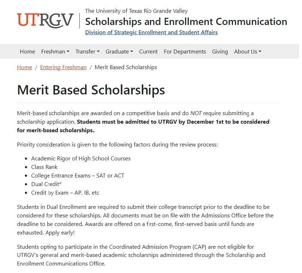The image size is (302, 273).
Task: Select Current in the navigation bar
Action: pyautogui.click(x=148, y=52)
